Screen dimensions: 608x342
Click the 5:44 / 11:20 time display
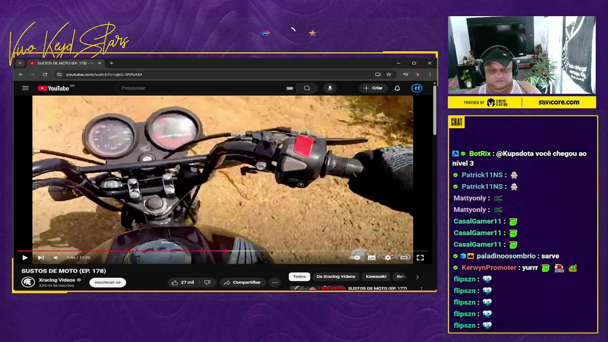(x=78, y=257)
